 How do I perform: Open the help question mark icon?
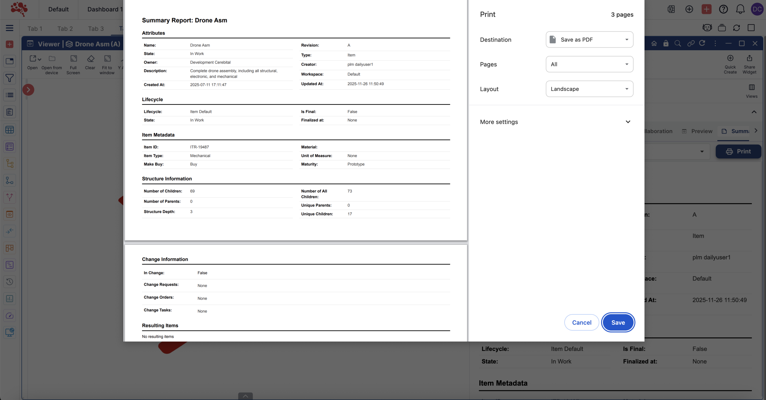(x=723, y=9)
